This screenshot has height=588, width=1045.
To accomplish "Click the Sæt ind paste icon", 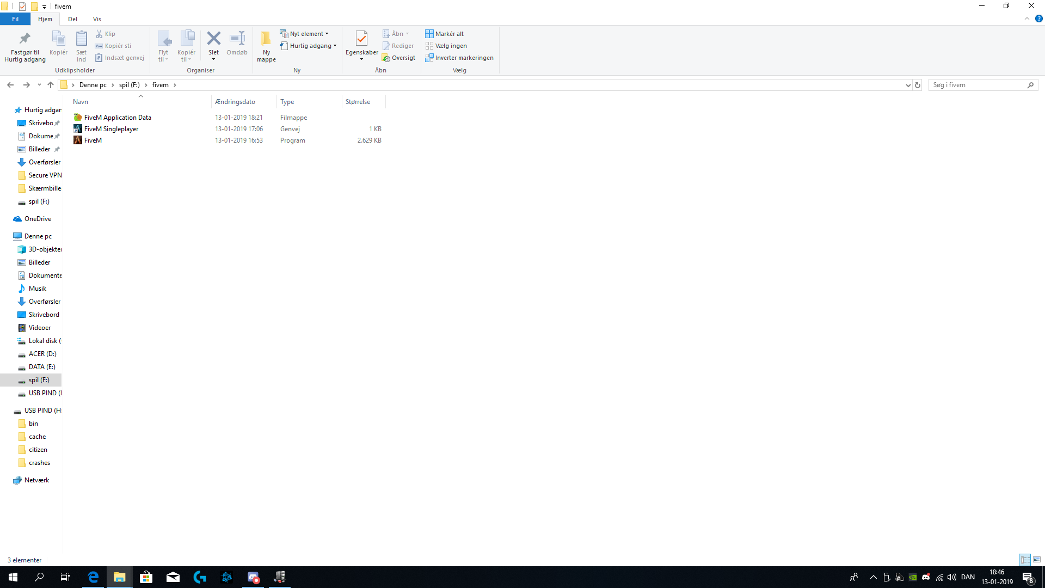I will pyautogui.click(x=81, y=38).
